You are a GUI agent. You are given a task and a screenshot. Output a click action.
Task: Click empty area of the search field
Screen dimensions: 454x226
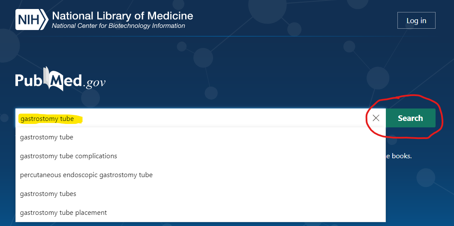[x=223, y=118]
